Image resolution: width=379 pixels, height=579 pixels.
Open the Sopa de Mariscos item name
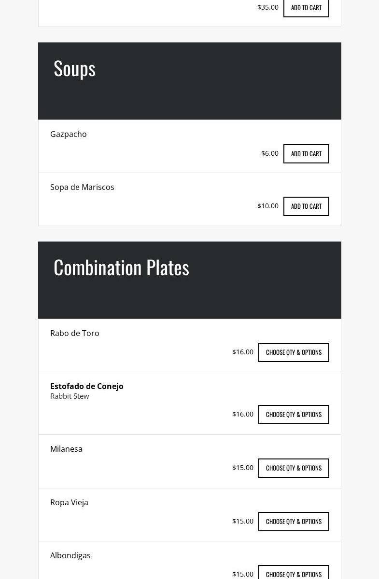click(x=82, y=187)
